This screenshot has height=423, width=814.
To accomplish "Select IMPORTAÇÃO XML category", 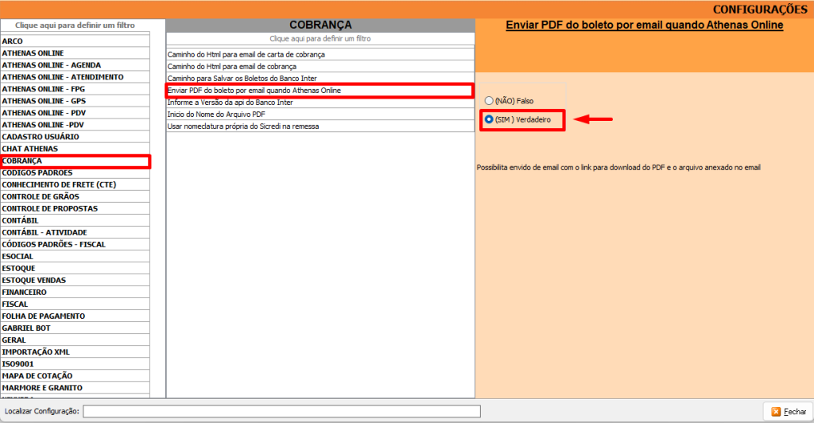I will coord(76,352).
